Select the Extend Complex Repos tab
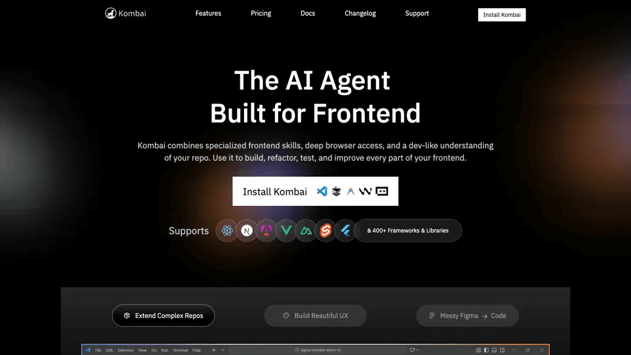The image size is (631, 355). 163,316
